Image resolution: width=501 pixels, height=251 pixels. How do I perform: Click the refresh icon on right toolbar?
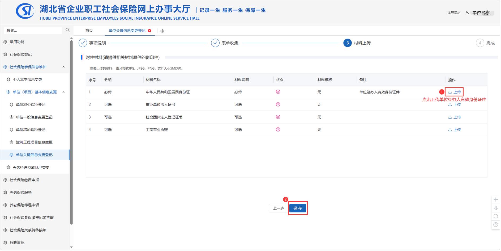(495, 216)
